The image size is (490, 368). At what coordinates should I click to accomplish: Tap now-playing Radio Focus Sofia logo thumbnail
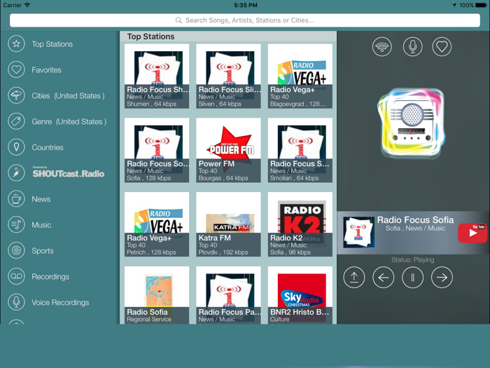tap(358, 232)
